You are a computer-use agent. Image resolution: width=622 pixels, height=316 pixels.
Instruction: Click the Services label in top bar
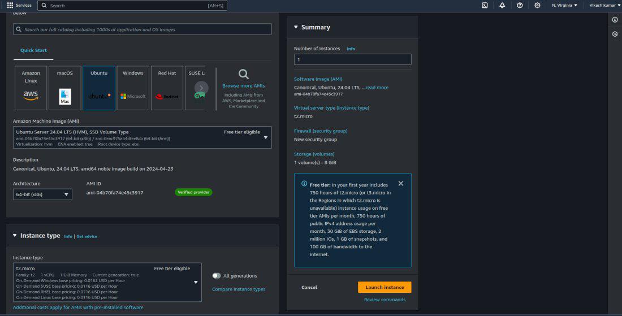click(23, 6)
